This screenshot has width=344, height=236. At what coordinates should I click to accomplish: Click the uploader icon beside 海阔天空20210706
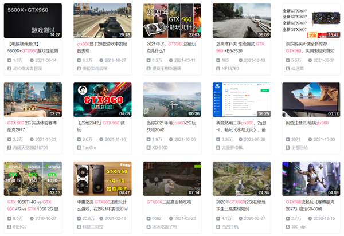coord(9,148)
